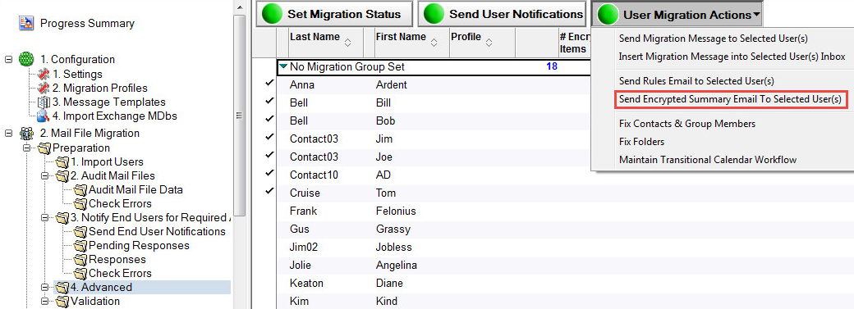Expand the Validation folder node
This screenshot has width=854, height=309.
pyautogui.click(x=44, y=301)
